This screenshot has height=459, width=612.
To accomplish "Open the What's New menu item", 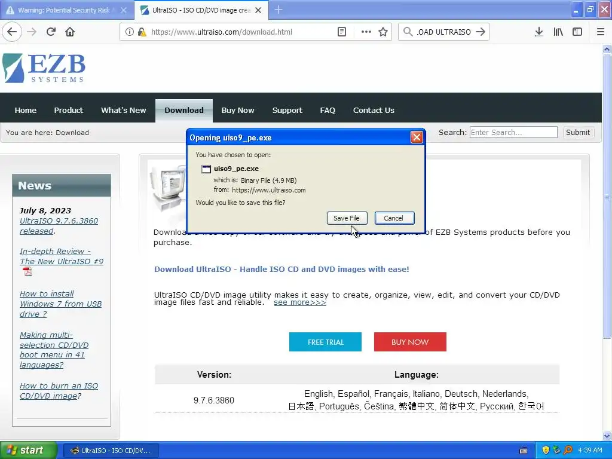I will (x=123, y=111).
